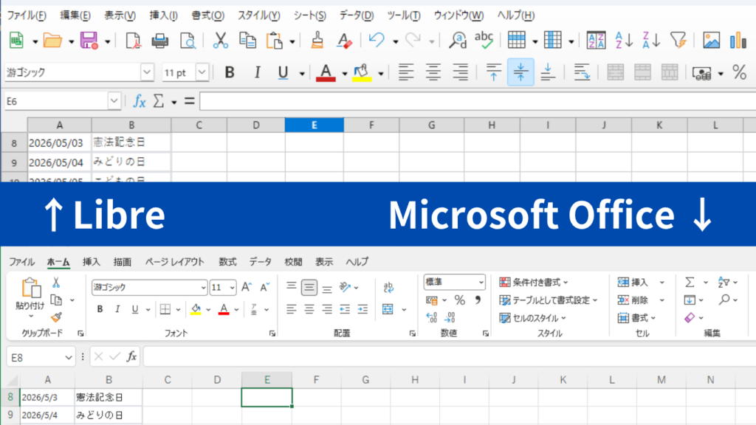Viewport: 756px width, 425px height.
Task: Click Increase Font Size icon in Excel ribbon
Action: pyautogui.click(x=247, y=287)
